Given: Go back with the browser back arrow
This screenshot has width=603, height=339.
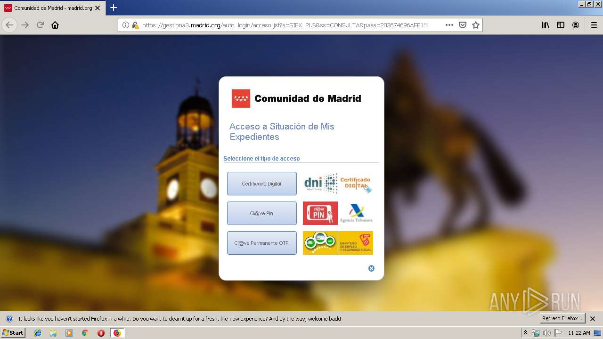Looking at the screenshot, I should (9, 25).
